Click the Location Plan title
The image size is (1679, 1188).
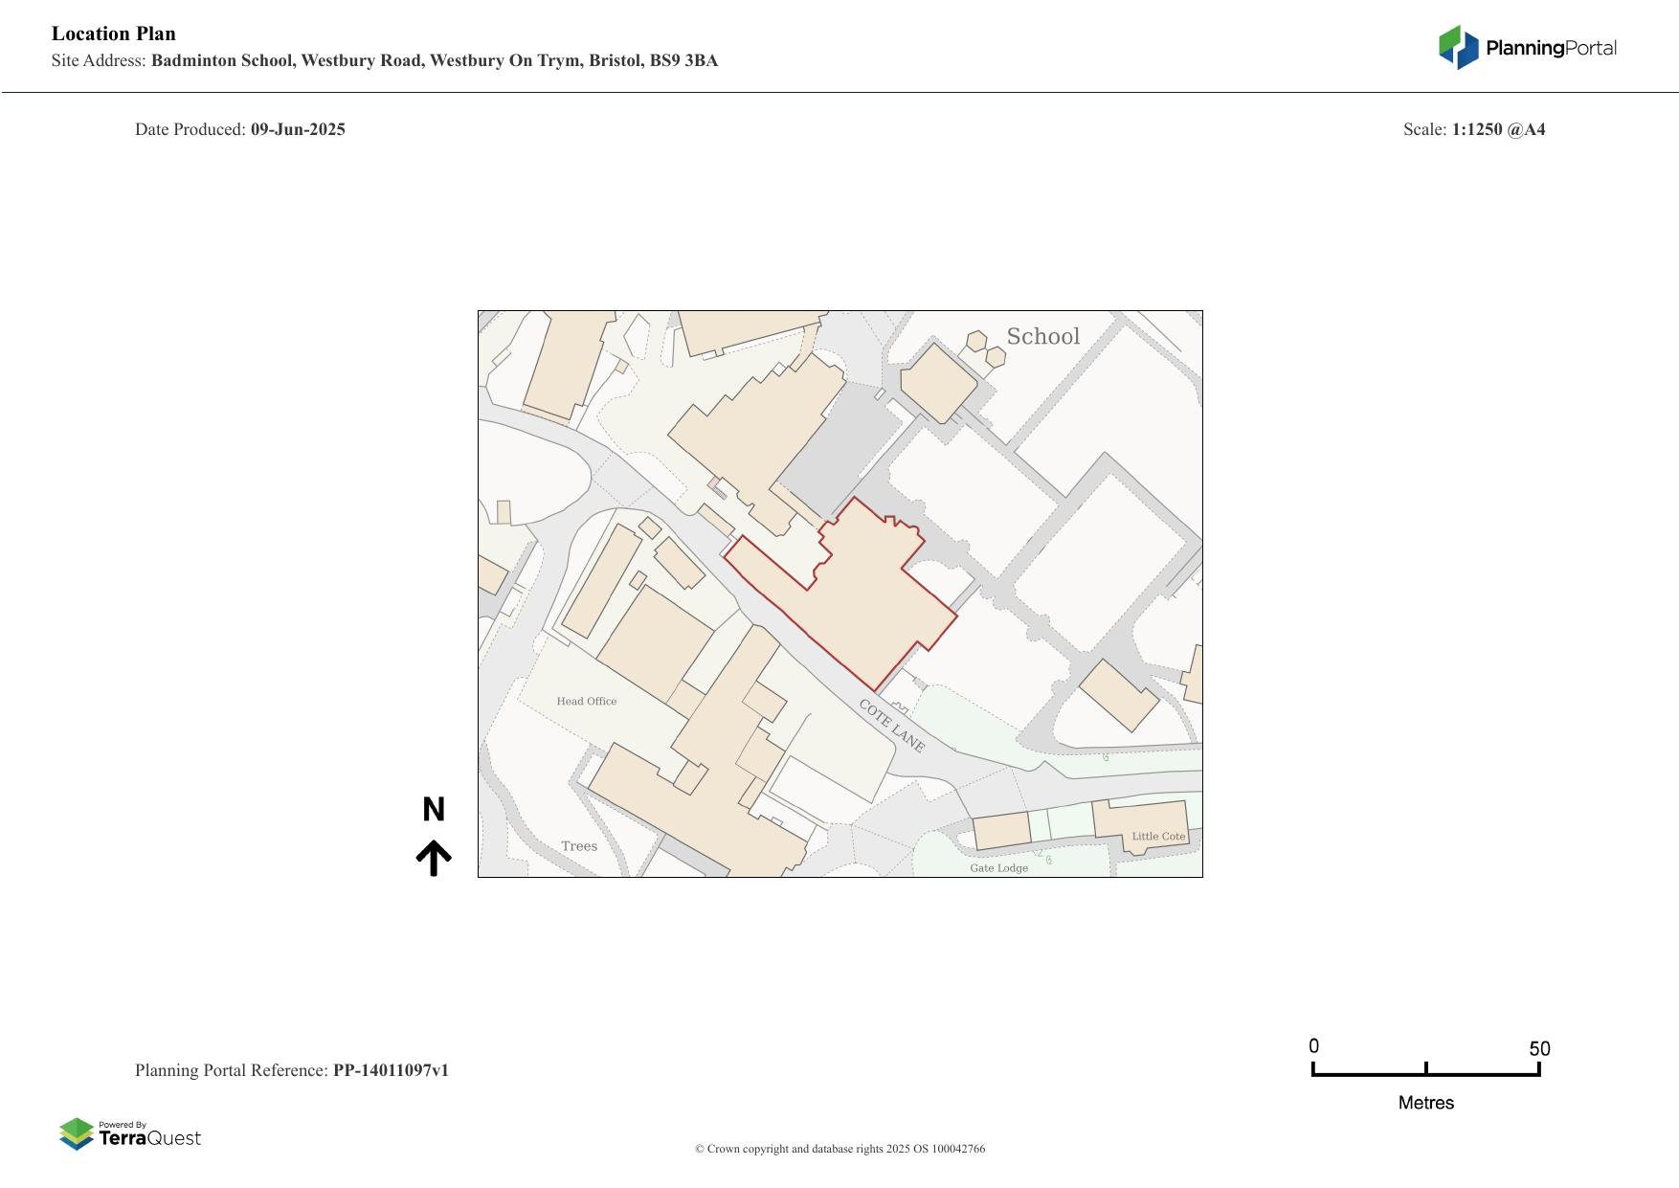point(114,34)
